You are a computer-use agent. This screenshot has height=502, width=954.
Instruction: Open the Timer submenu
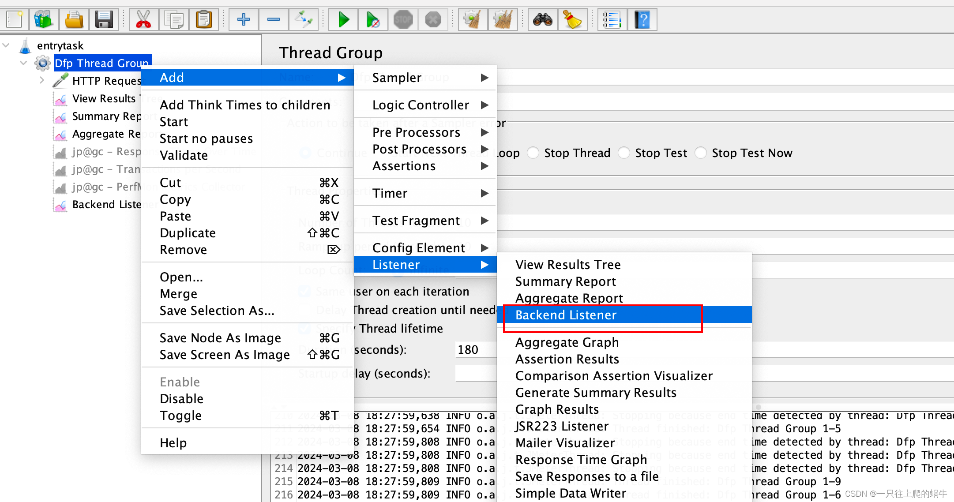[425, 193]
